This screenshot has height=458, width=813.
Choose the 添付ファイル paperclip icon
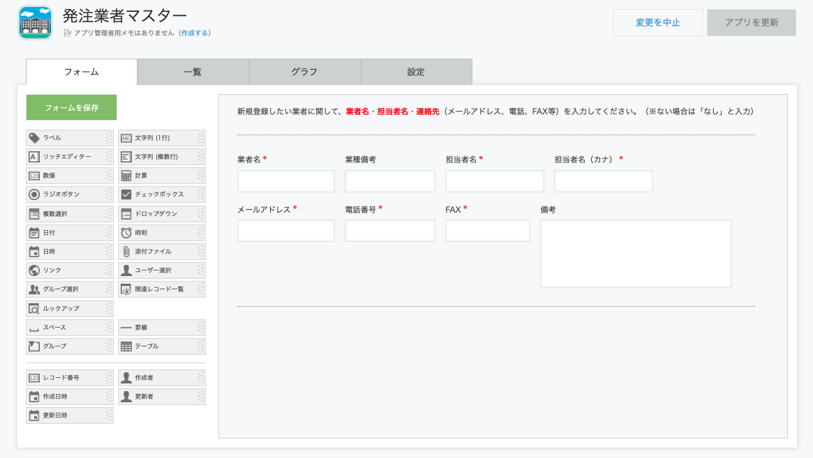(126, 252)
